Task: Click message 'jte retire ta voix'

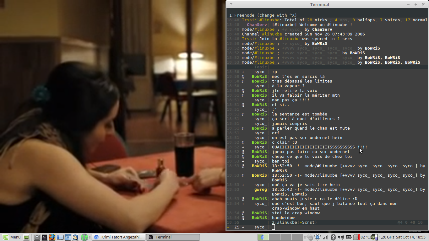Action: coord(295,90)
